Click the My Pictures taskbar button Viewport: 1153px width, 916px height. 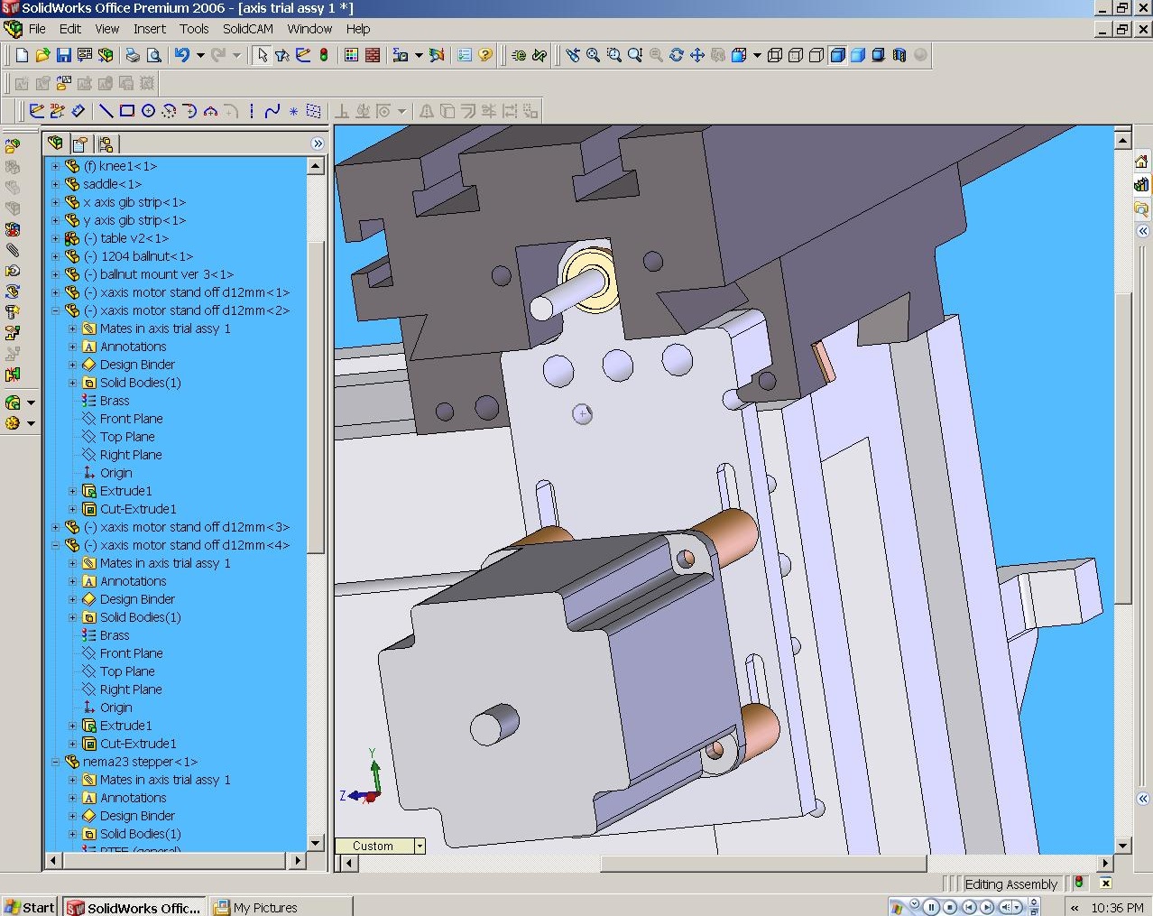pyautogui.click(x=264, y=907)
